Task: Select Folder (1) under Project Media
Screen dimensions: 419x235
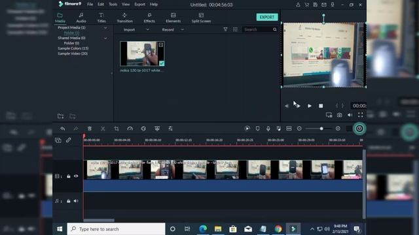Action: point(71,33)
